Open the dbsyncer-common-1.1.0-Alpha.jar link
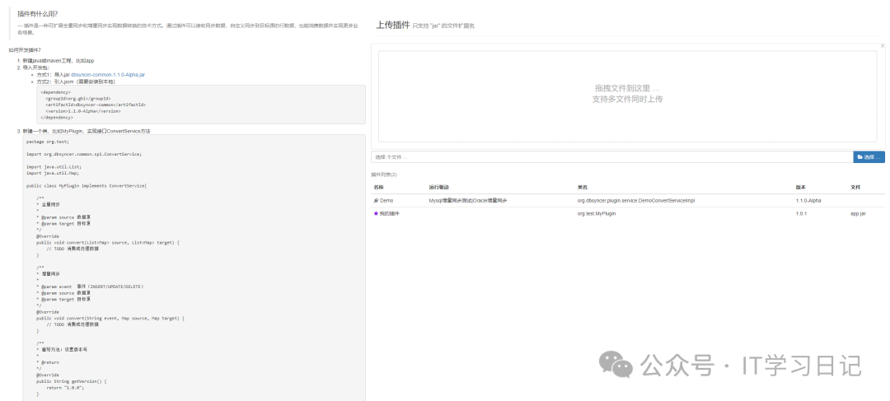The width and height of the screenshot is (890, 401). point(107,75)
